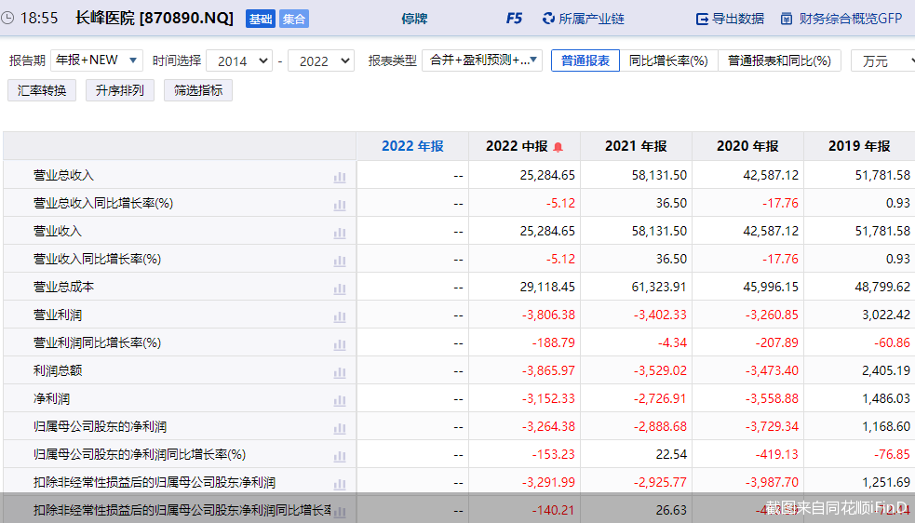The width and height of the screenshot is (915, 523).
Task: Open the 万元 unit dropdown
Action: [x=884, y=60]
